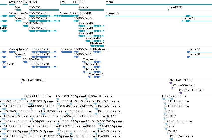Select the Aats-phe-PA protein label
212x140 pixels.
tap(19, 49)
